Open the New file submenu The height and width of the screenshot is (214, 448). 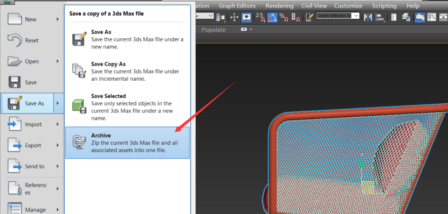pyautogui.click(x=32, y=19)
